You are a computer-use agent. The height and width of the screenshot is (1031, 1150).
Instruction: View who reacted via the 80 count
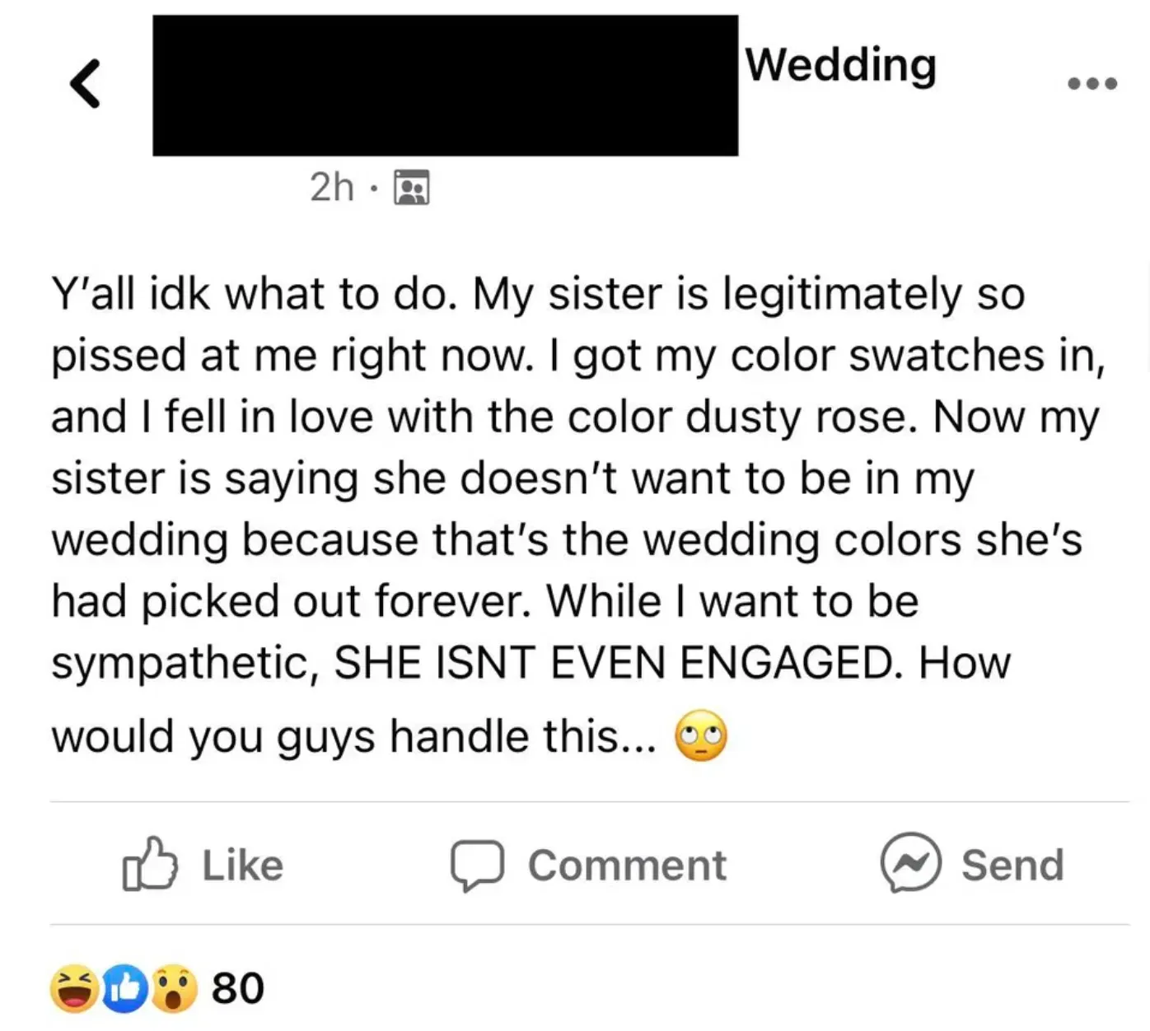(238, 988)
